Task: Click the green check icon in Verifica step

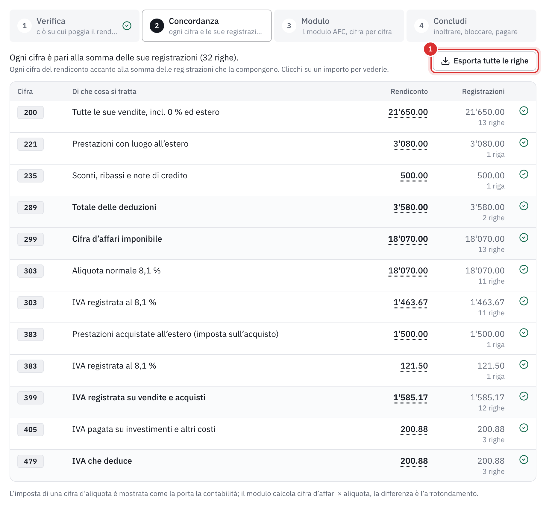Action: [x=127, y=26]
